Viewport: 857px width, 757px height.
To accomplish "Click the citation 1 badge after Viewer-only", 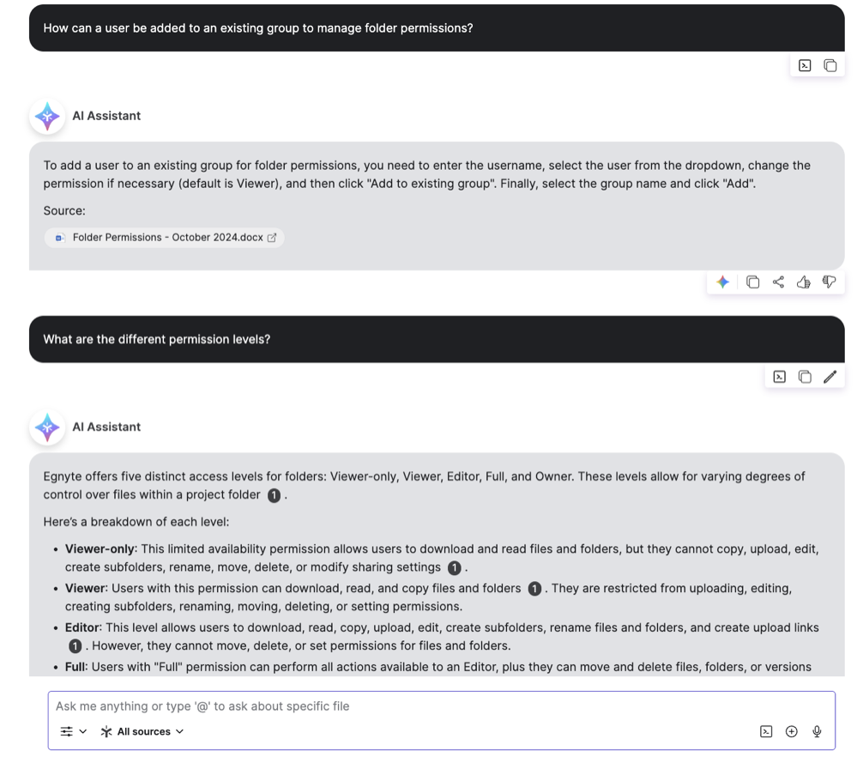I will pos(454,567).
